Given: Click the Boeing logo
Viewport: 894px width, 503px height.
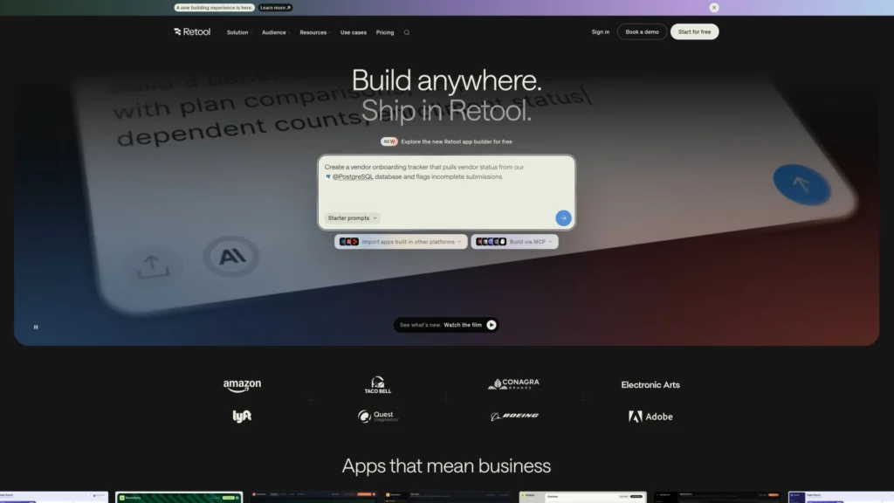Looking at the screenshot, I should click(x=514, y=417).
